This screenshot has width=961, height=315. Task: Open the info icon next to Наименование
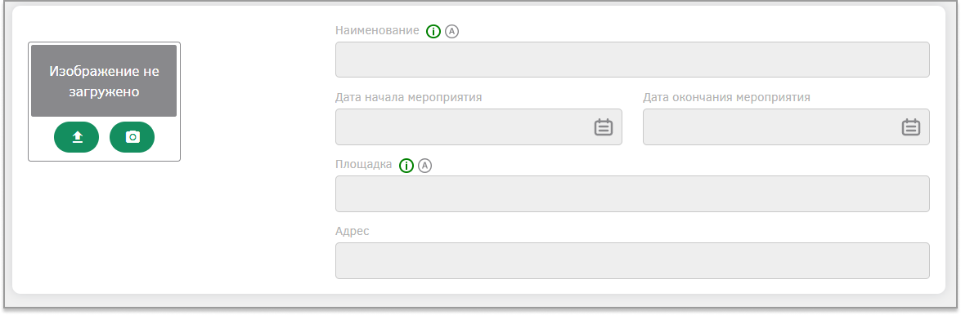pos(433,31)
